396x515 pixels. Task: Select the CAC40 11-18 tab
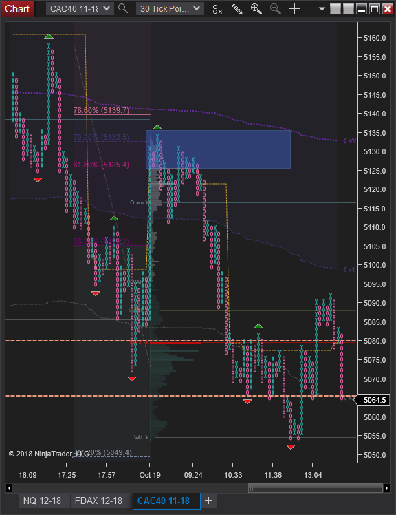point(166,501)
